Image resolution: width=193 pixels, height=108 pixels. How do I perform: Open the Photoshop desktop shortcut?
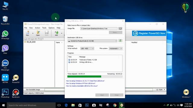(5, 93)
